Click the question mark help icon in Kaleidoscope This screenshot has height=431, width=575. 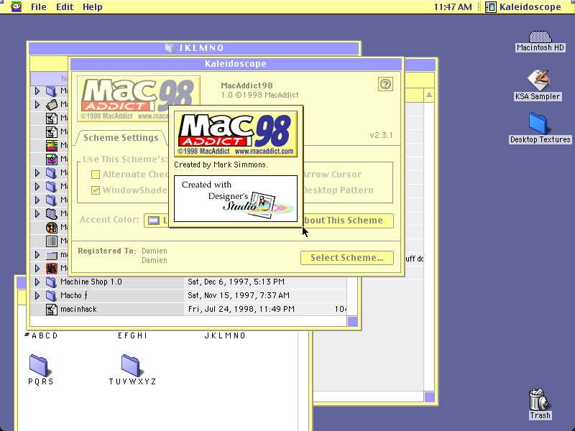(385, 84)
